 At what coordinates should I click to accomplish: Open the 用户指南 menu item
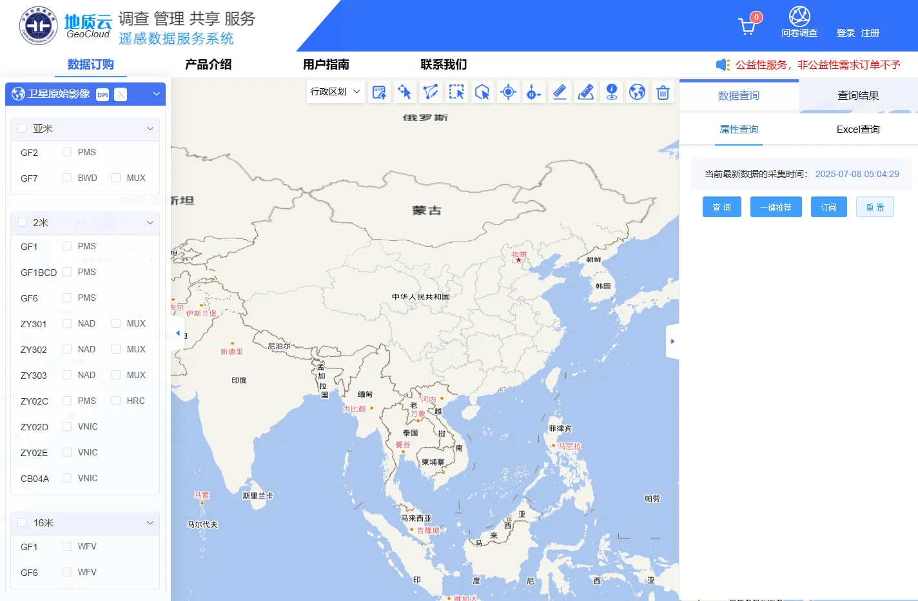point(326,64)
